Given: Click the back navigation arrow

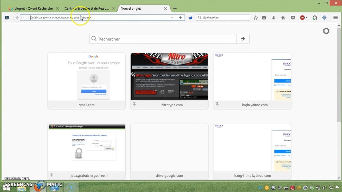Looking at the screenshot, I should (17, 18).
